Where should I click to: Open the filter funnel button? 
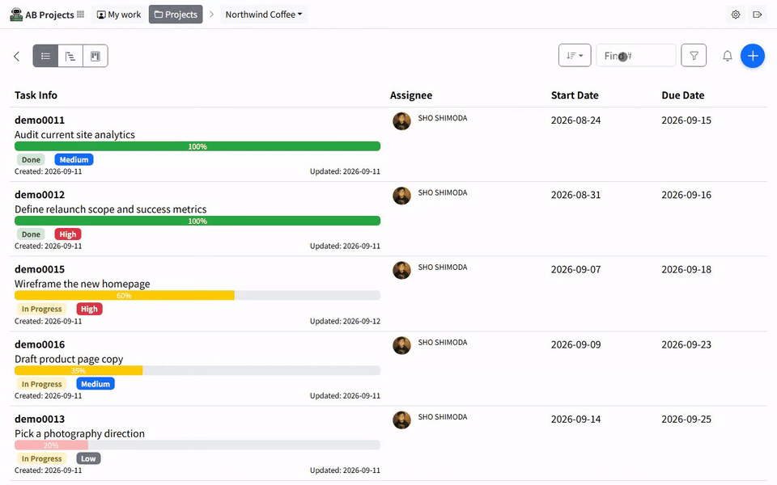pos(694,56)
